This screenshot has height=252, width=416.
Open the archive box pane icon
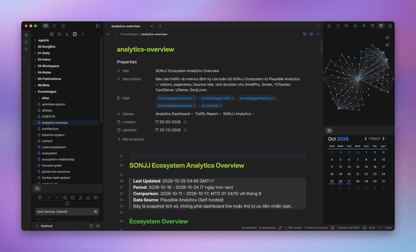pos(372,26)
